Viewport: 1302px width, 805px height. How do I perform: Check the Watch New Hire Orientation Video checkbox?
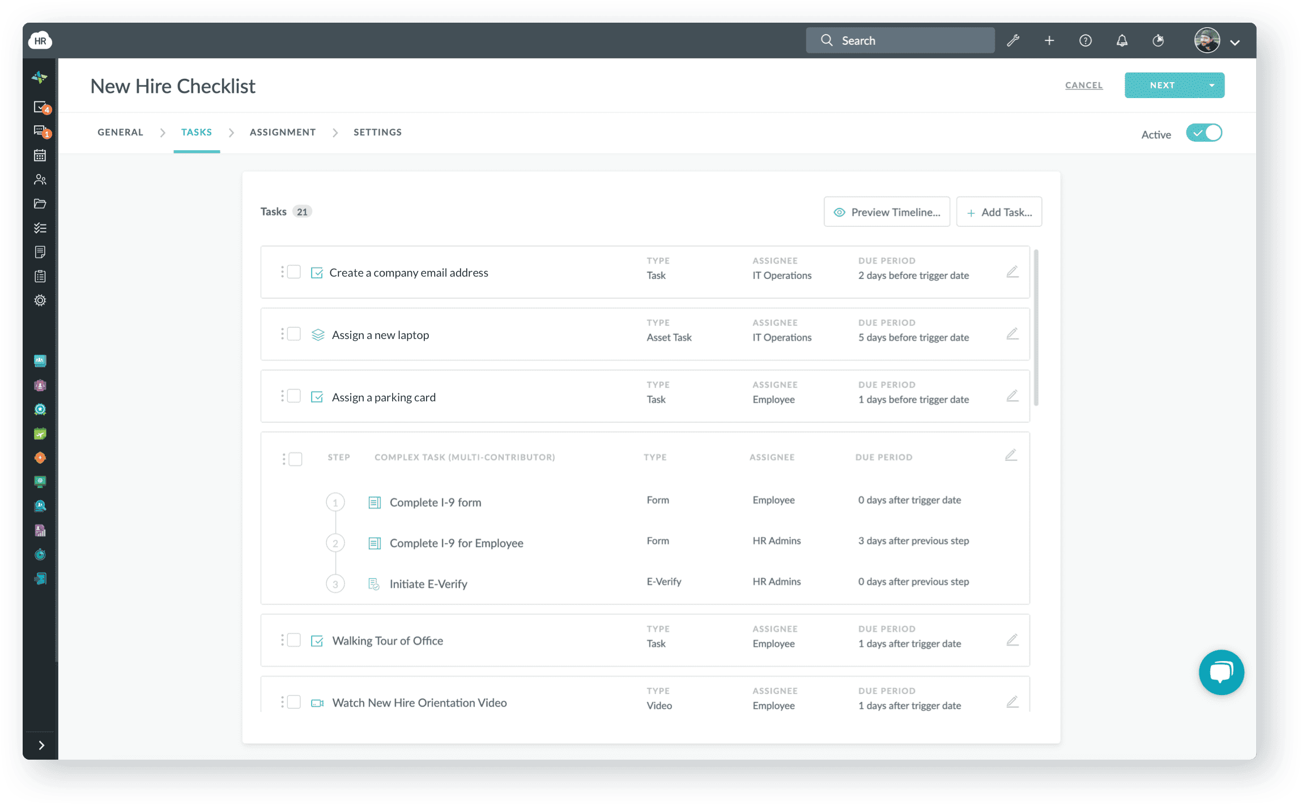click(x=293, y=702)
